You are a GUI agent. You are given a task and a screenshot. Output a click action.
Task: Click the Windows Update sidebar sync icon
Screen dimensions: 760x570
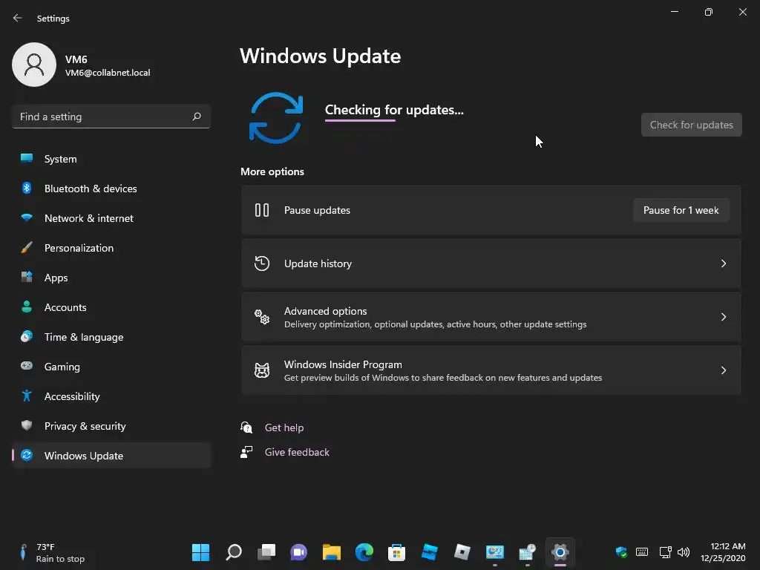click(x=27, y=455)
